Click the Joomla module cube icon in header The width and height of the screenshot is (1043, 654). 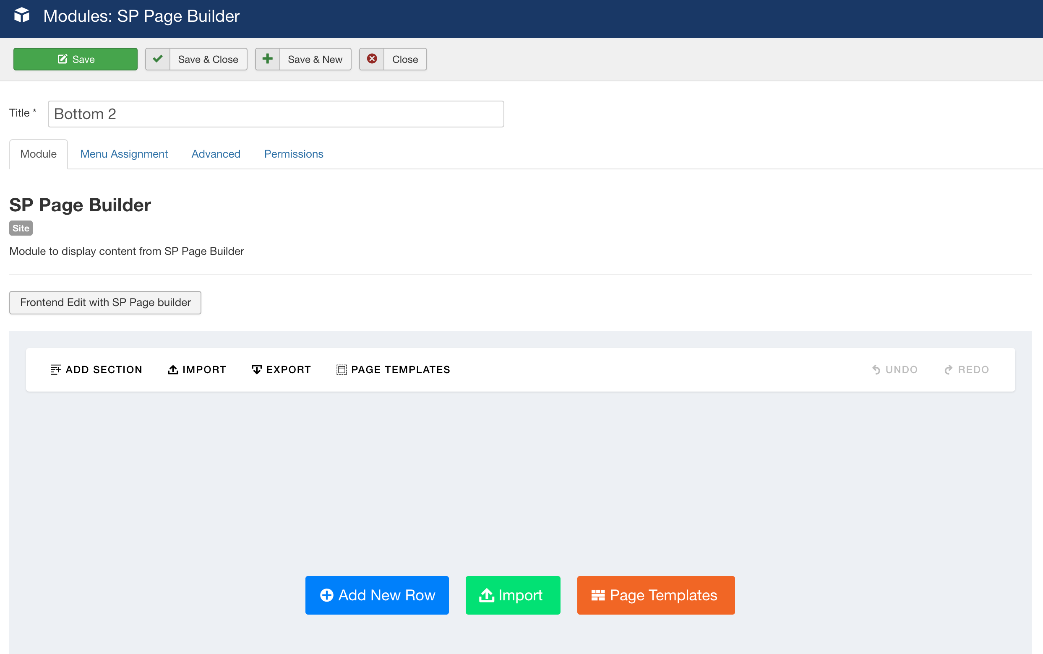tap(22, 16)
